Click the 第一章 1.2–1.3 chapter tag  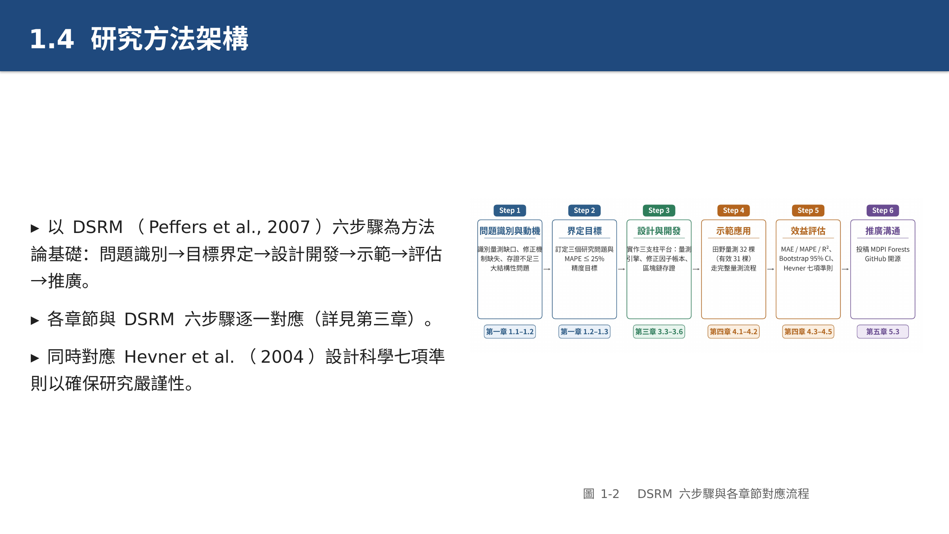[x=584, y=331]
